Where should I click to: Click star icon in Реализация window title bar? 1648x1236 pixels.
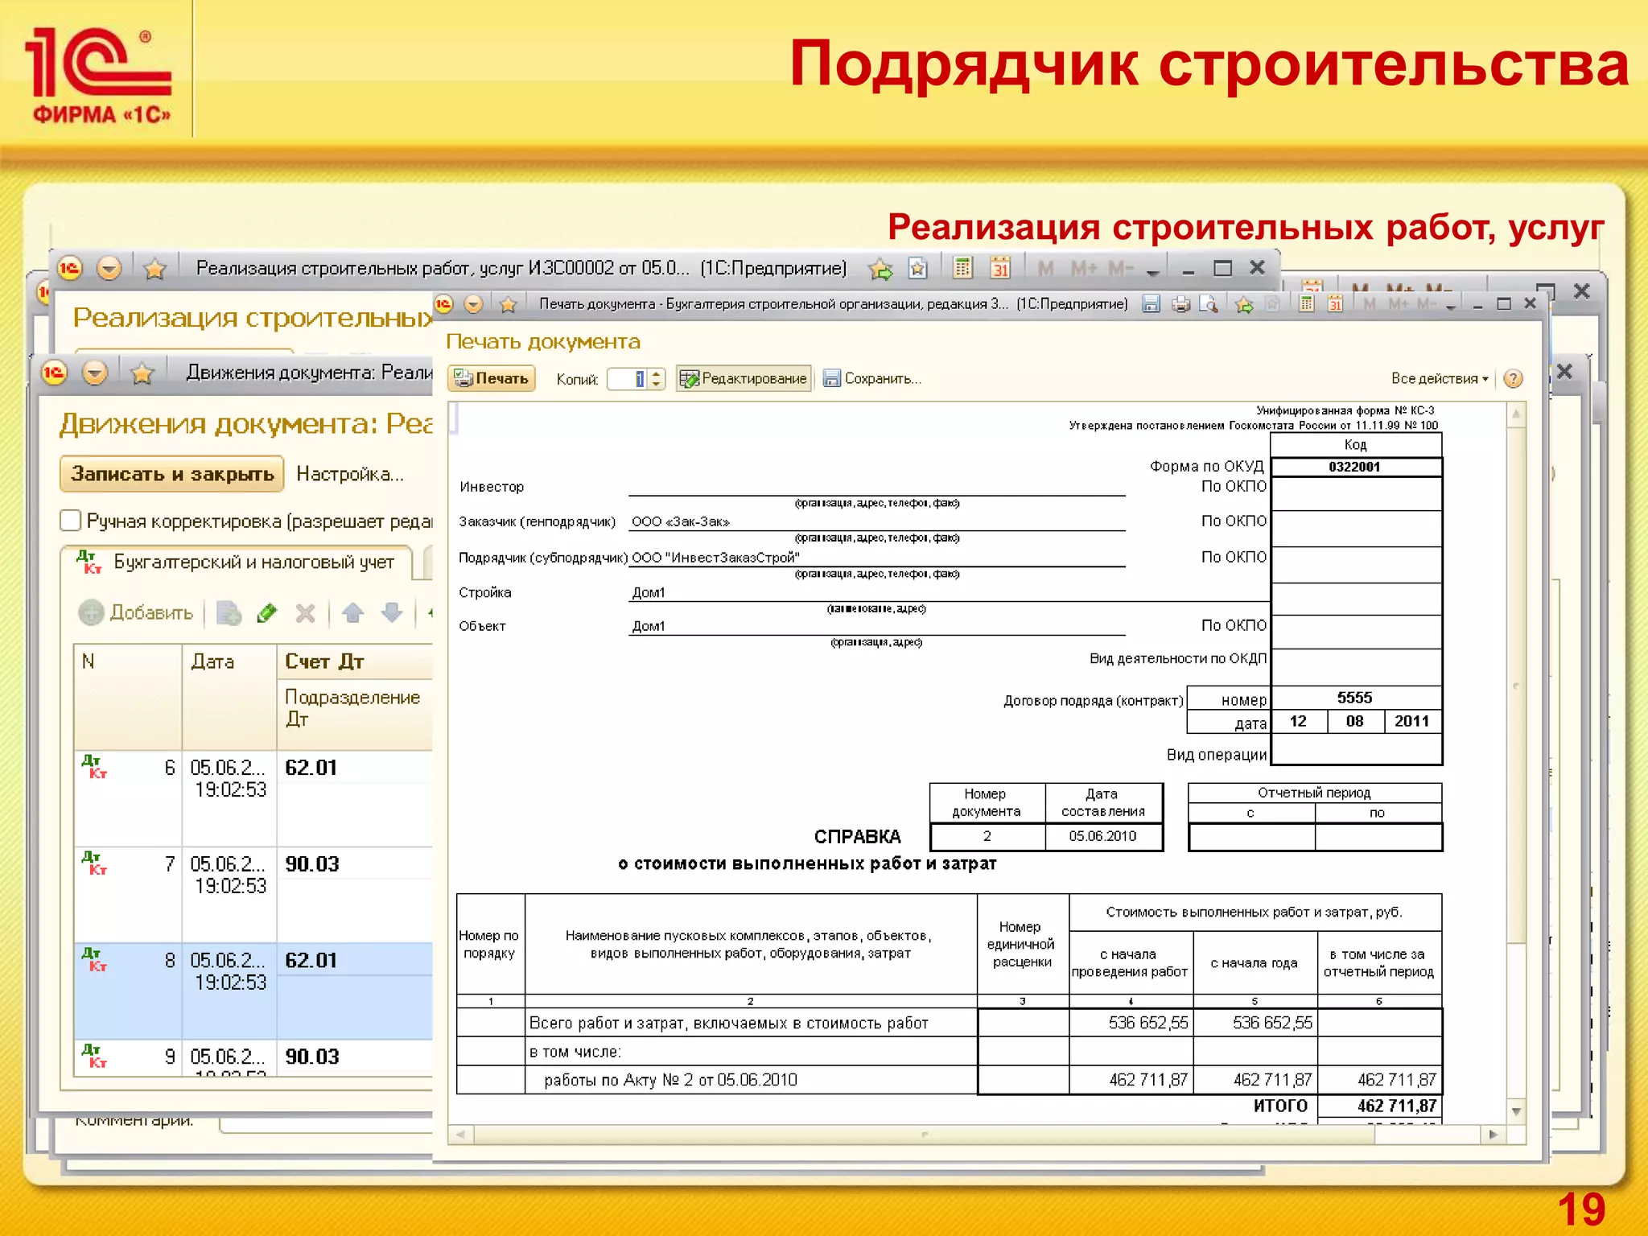(154, 268)
